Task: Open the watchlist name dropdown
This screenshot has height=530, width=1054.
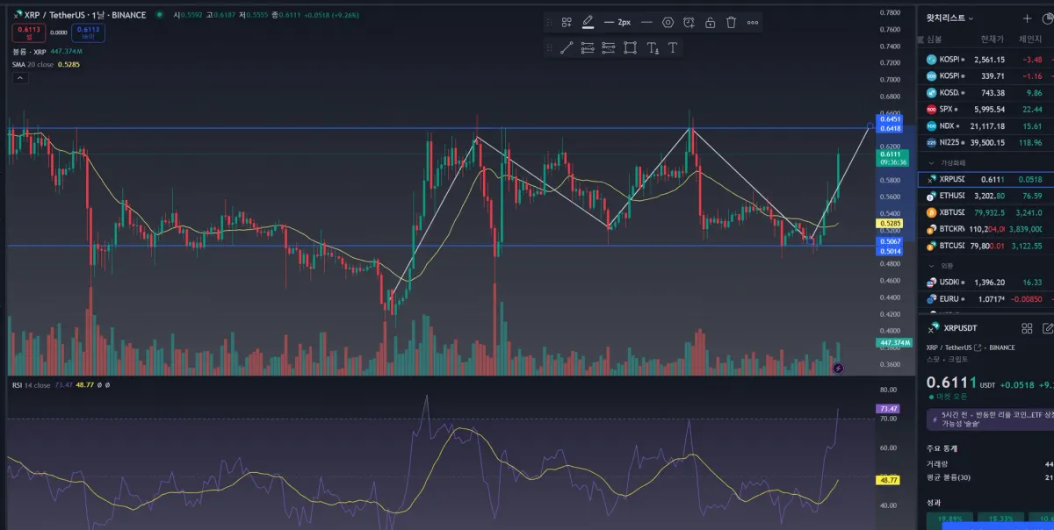Action: [x=949, y=18]
